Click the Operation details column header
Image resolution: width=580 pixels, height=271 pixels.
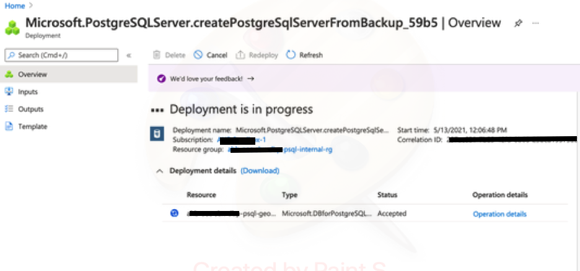point(500,195)
